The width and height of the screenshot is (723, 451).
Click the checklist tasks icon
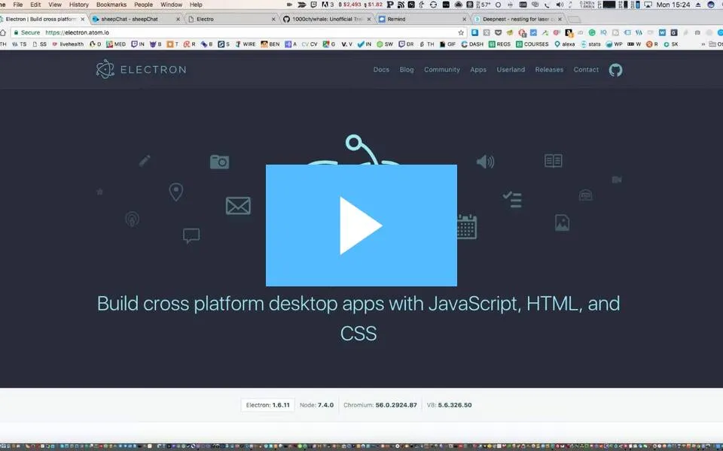point(512,200)
